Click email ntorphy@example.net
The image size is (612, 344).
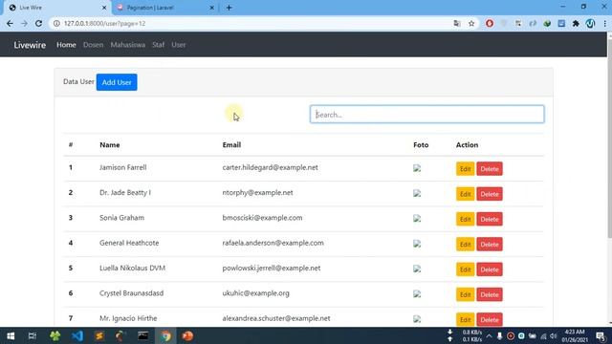tap(257, 193)
